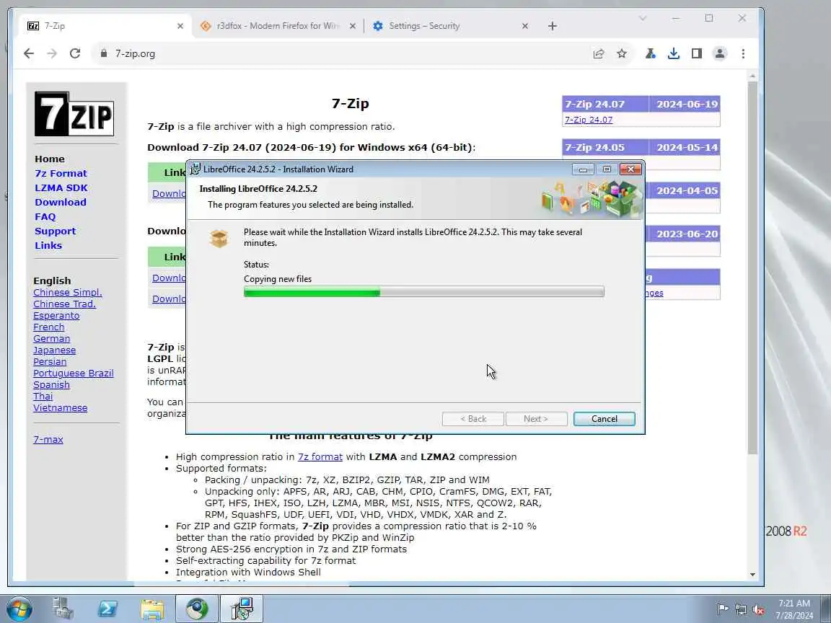This screenshot has width=831, height=623.
Task: Switch language to Vietnamese
Action: coord(61,408)
